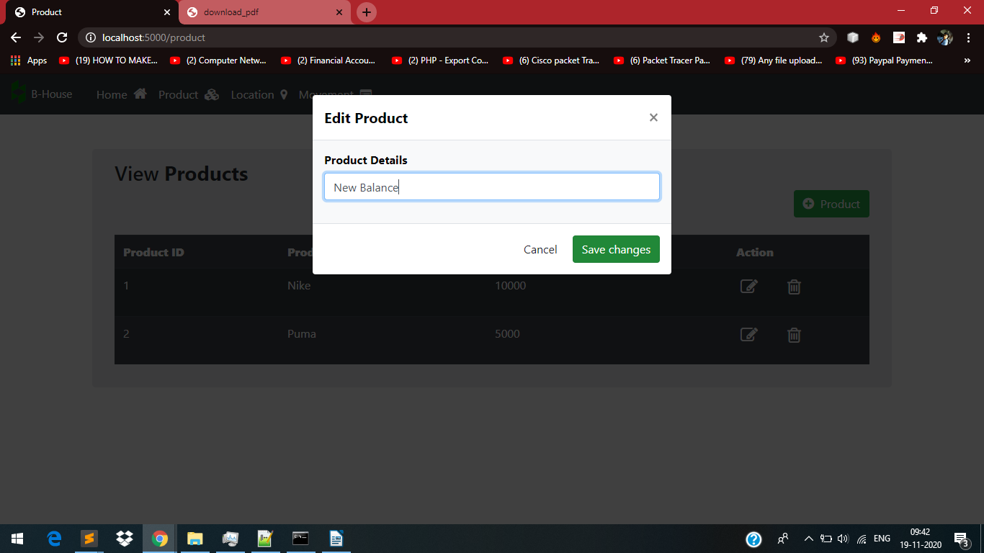
Task: Launch Microsoft Edge from the taskbar
Action: click(54, 539)
